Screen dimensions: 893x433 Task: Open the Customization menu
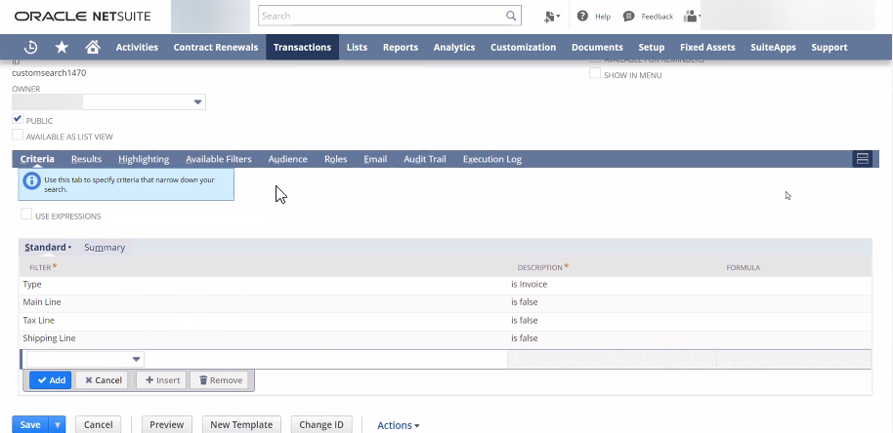click(x=523, y=47)
